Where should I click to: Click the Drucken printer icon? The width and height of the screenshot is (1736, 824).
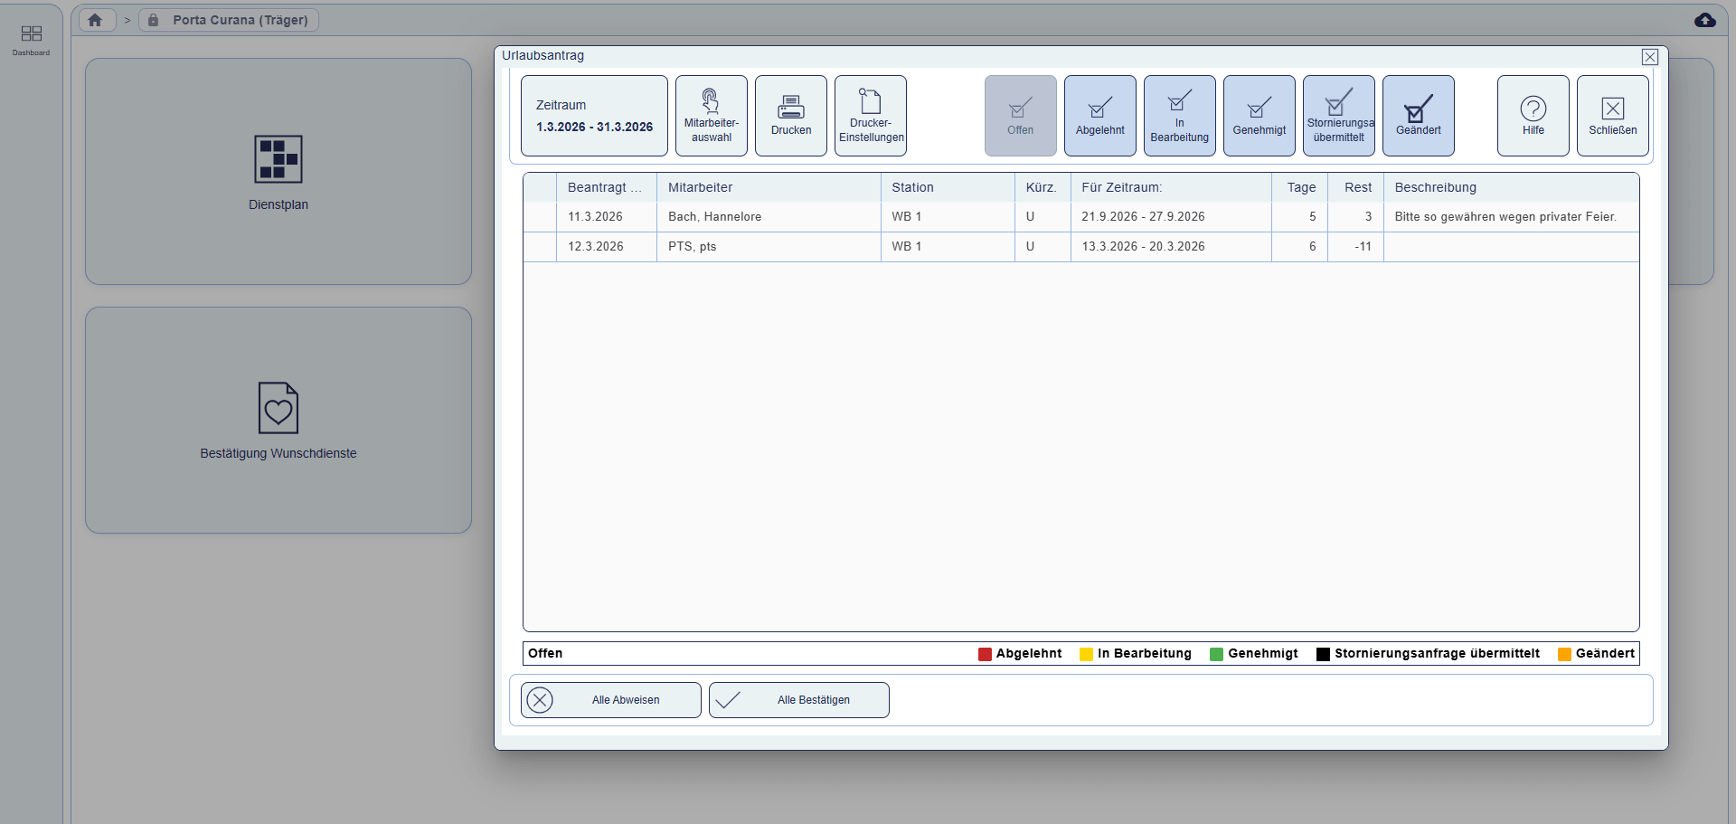[790, 108]
